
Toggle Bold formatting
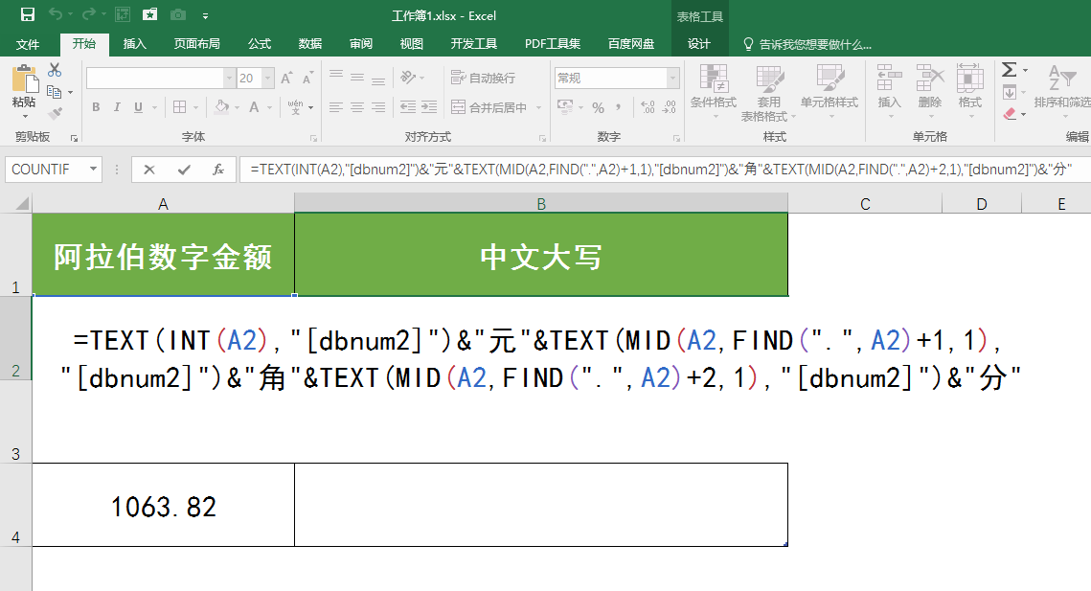click(x=96, y=107)
